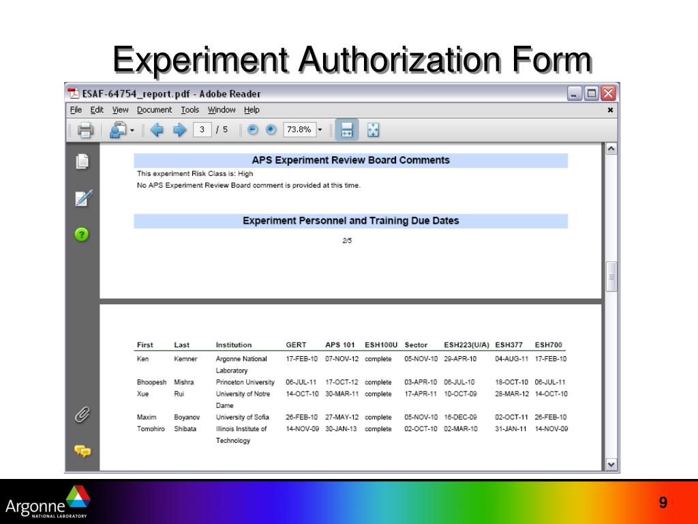698x524 pixels.
Task: Click the 'Bhoopesh' first name cell
Action: [152, 382]
